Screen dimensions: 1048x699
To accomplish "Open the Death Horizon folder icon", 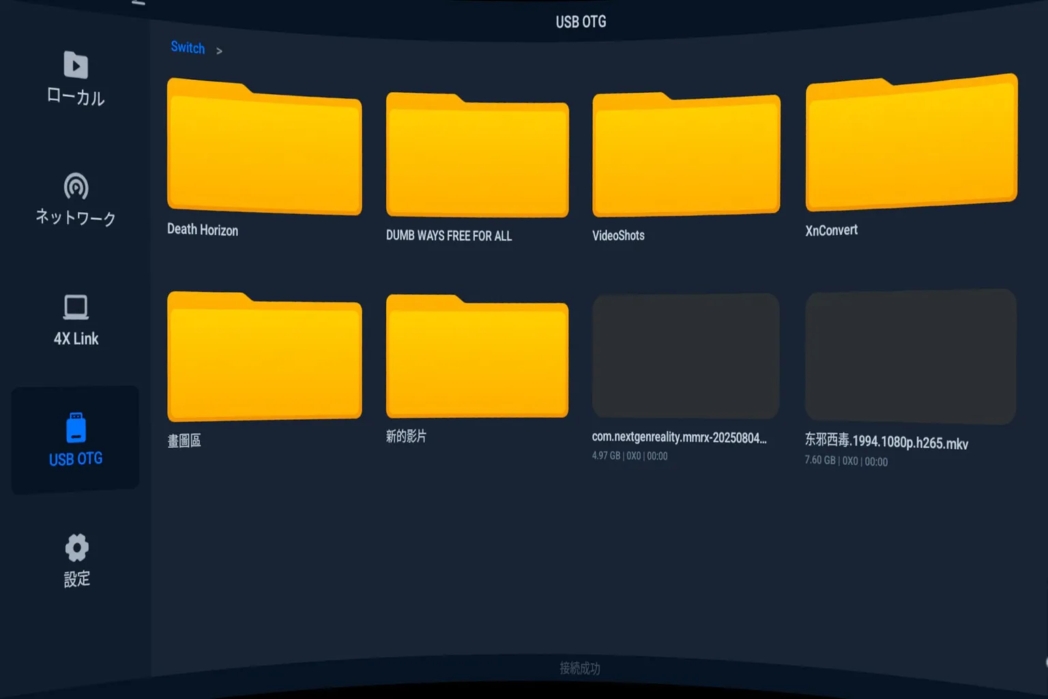I will coord(264,147).
